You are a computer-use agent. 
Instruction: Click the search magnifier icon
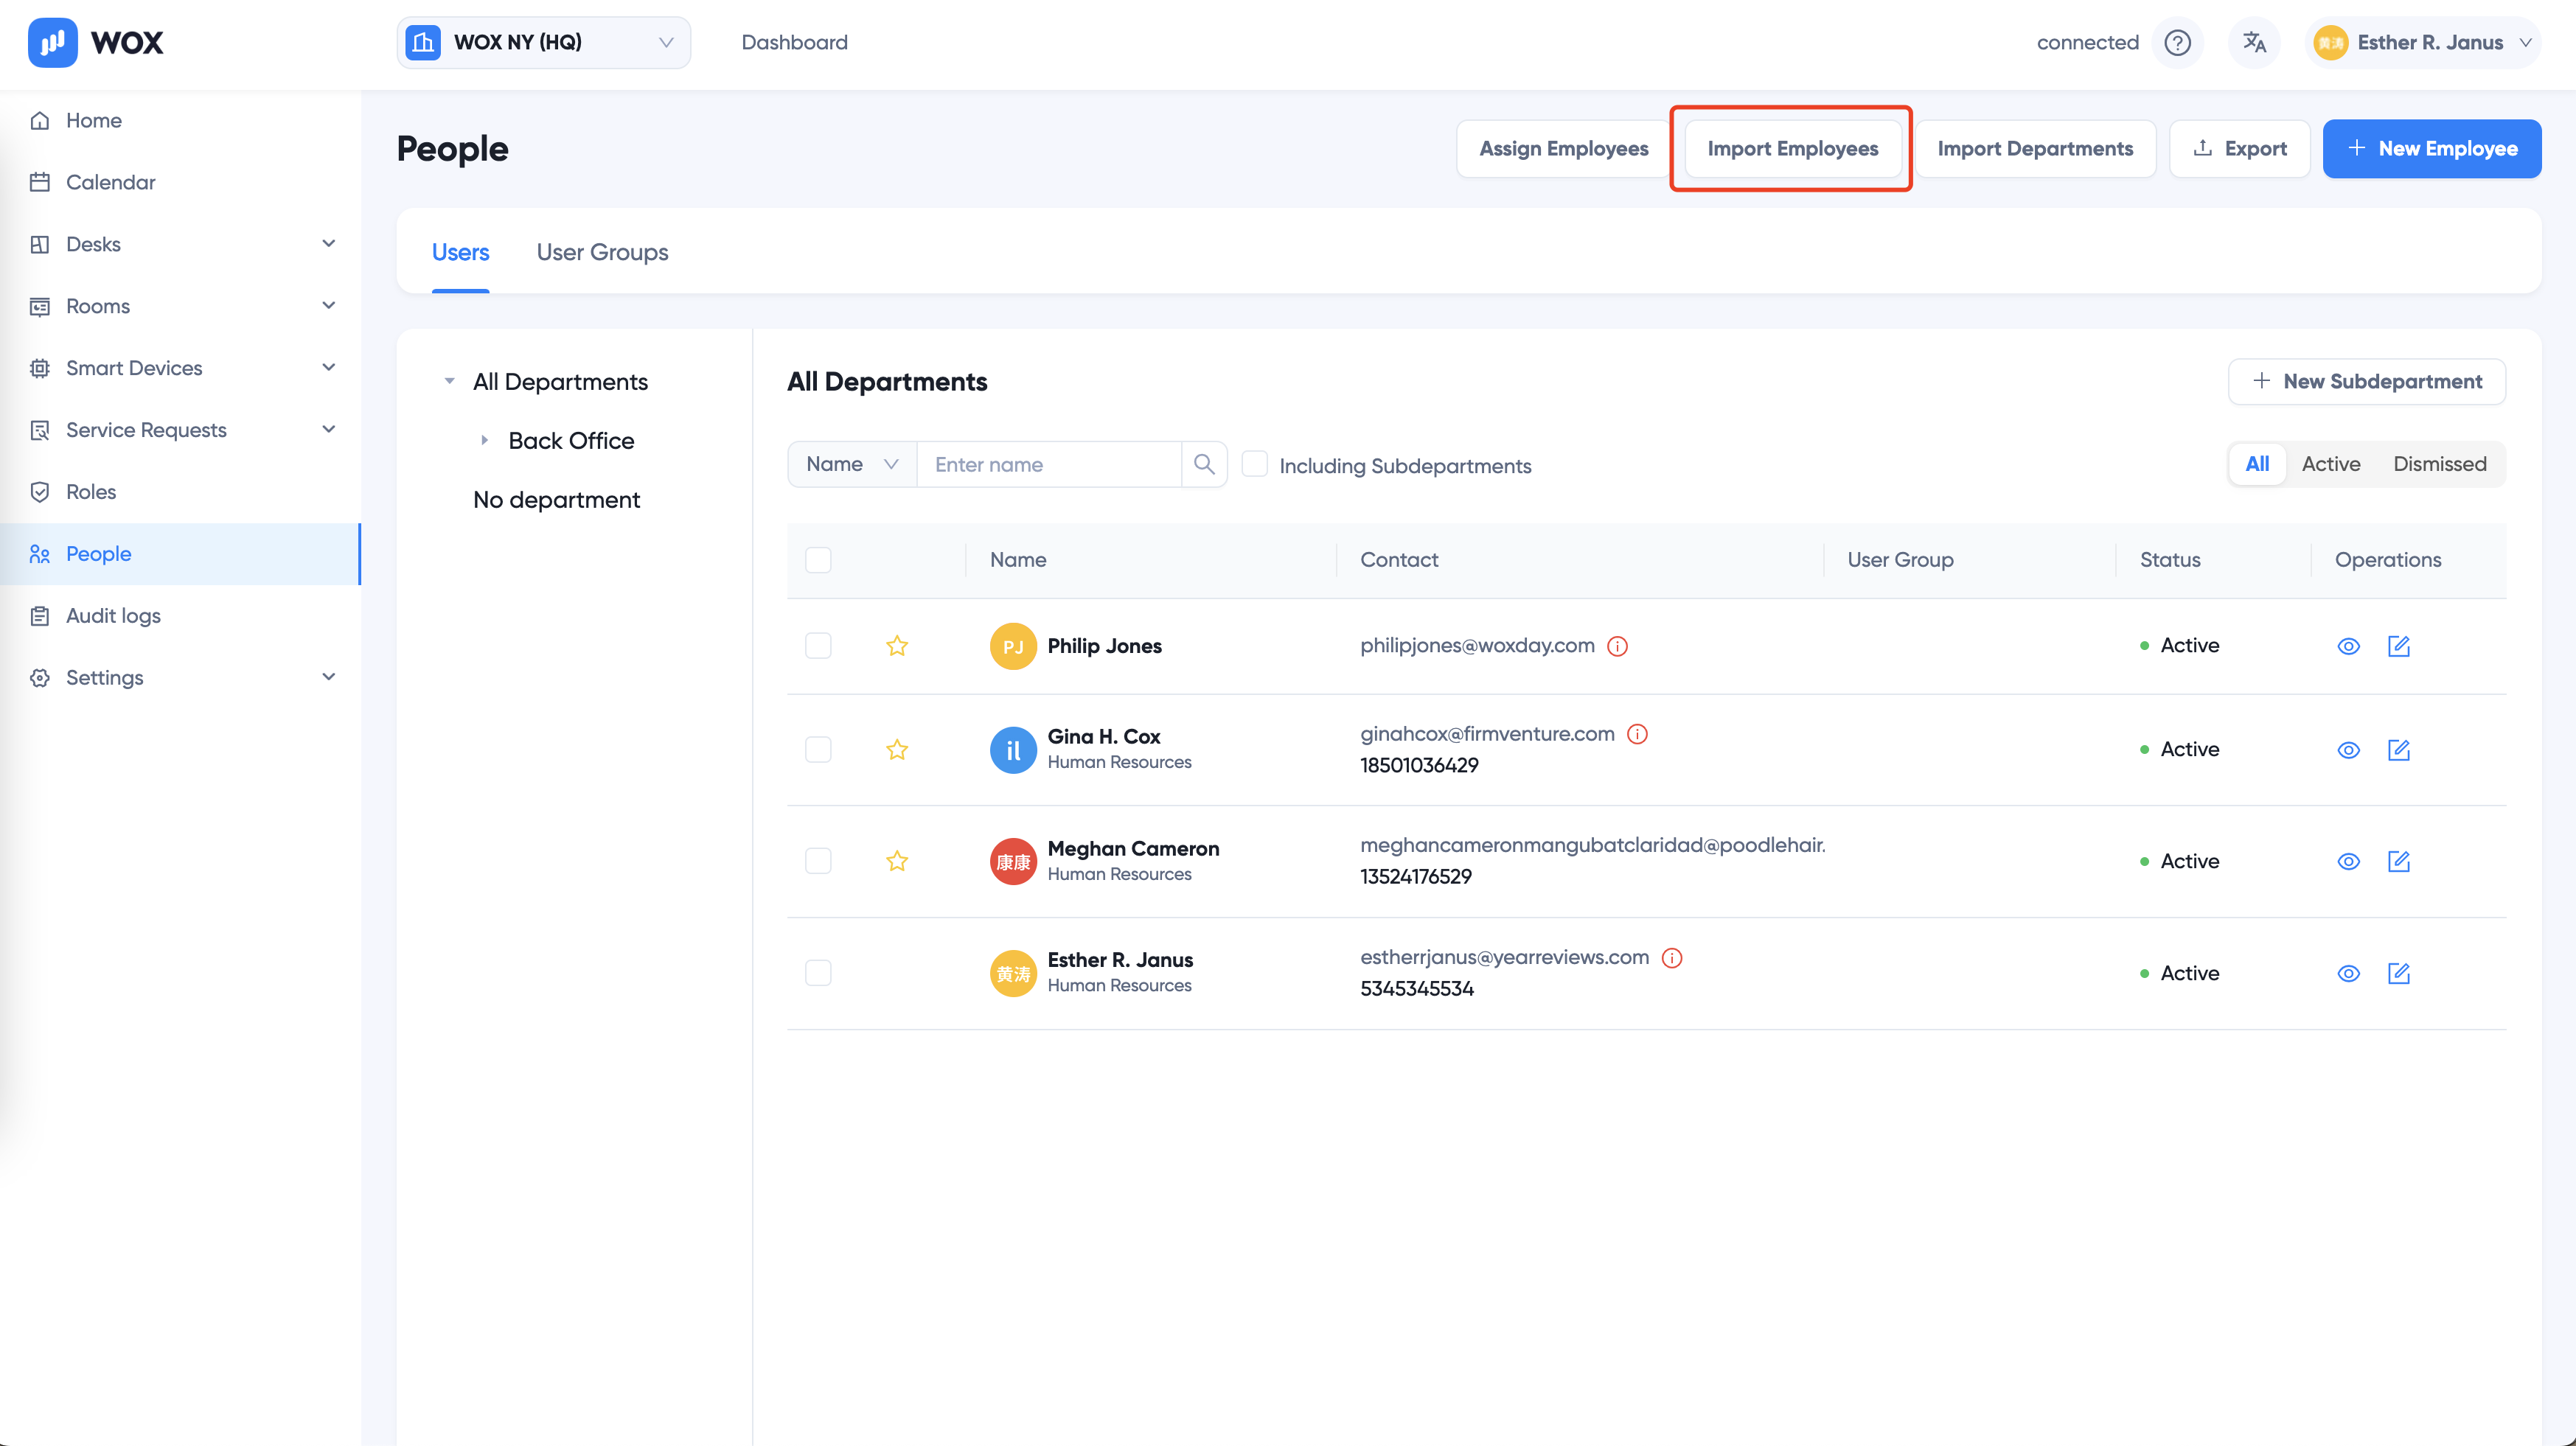(1204, 464)
